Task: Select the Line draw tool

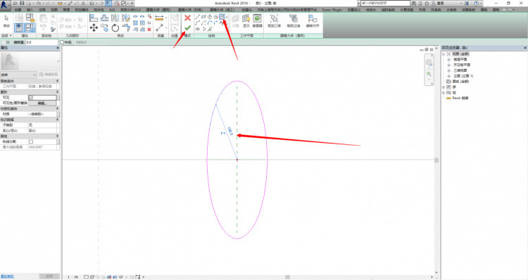Action: coord(198,17)
